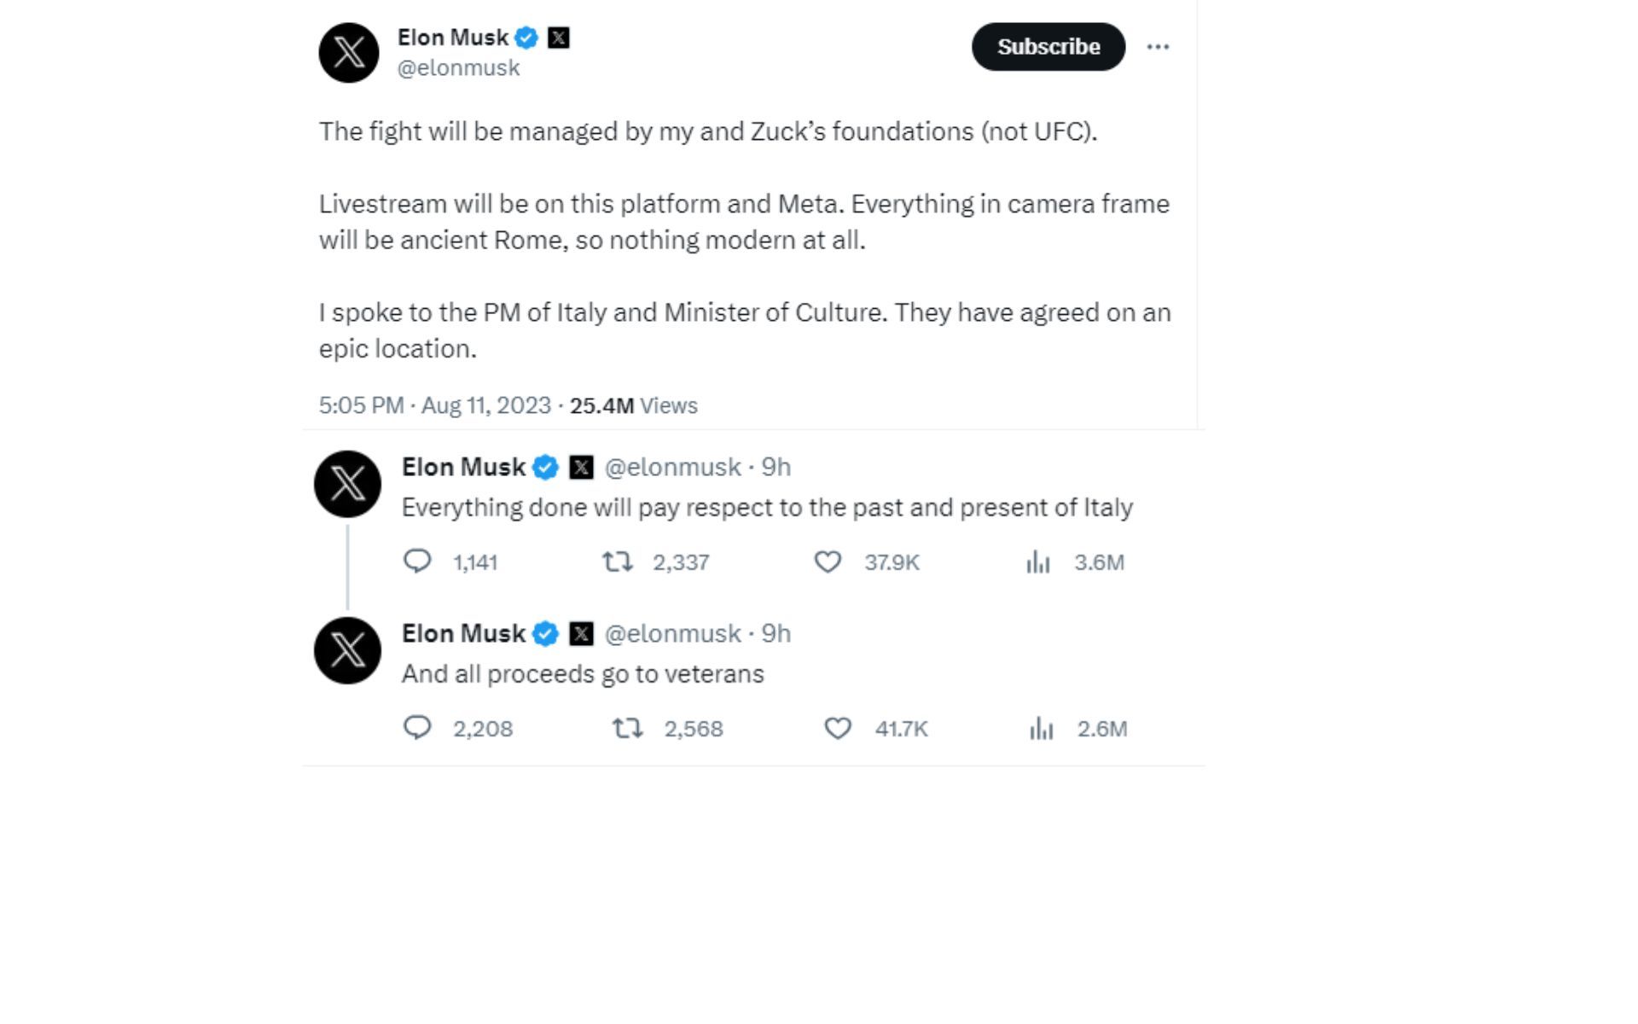Click the Subscribe button

[1048, 47]
